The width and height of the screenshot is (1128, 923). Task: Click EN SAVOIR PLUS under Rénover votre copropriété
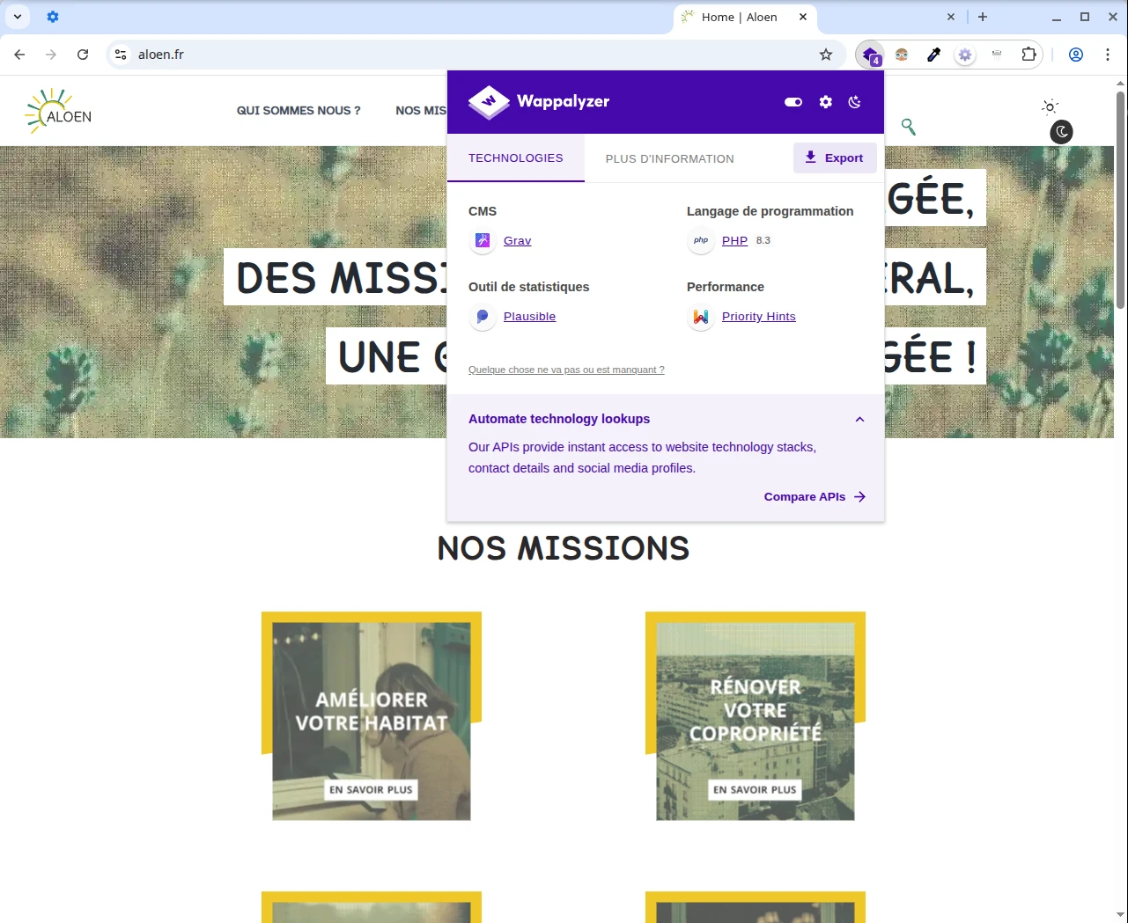[755, 790]
